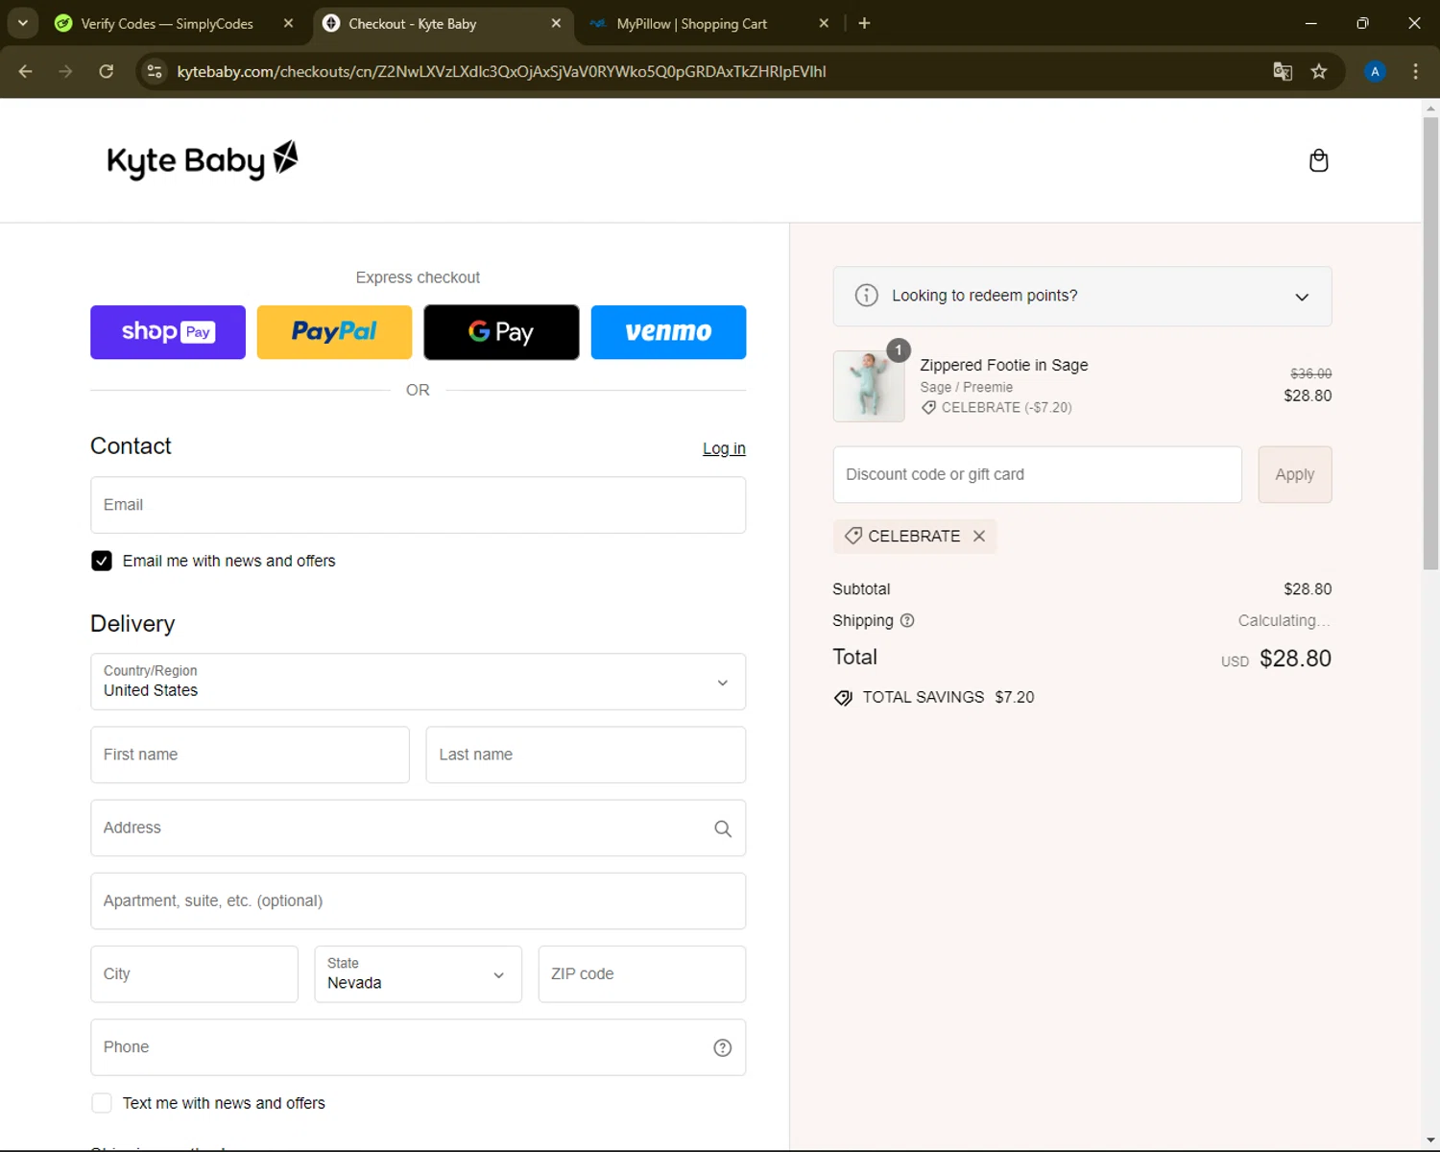Toggle Email me with news and offers
Viewport: 1440px width, 1152px height.
point(102,561)
